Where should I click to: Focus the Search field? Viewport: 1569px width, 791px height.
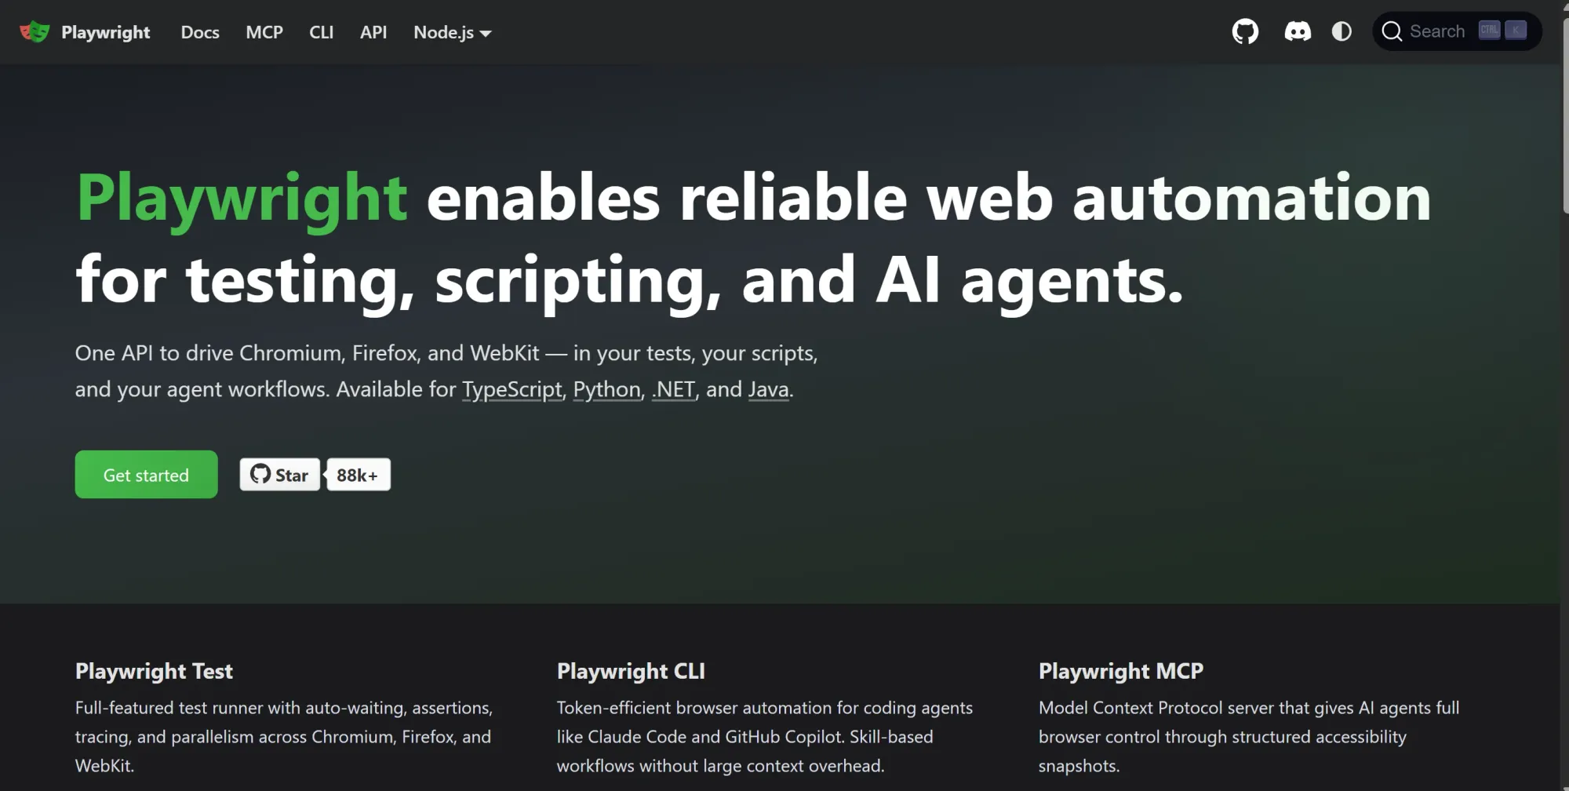pos(1457,31)
